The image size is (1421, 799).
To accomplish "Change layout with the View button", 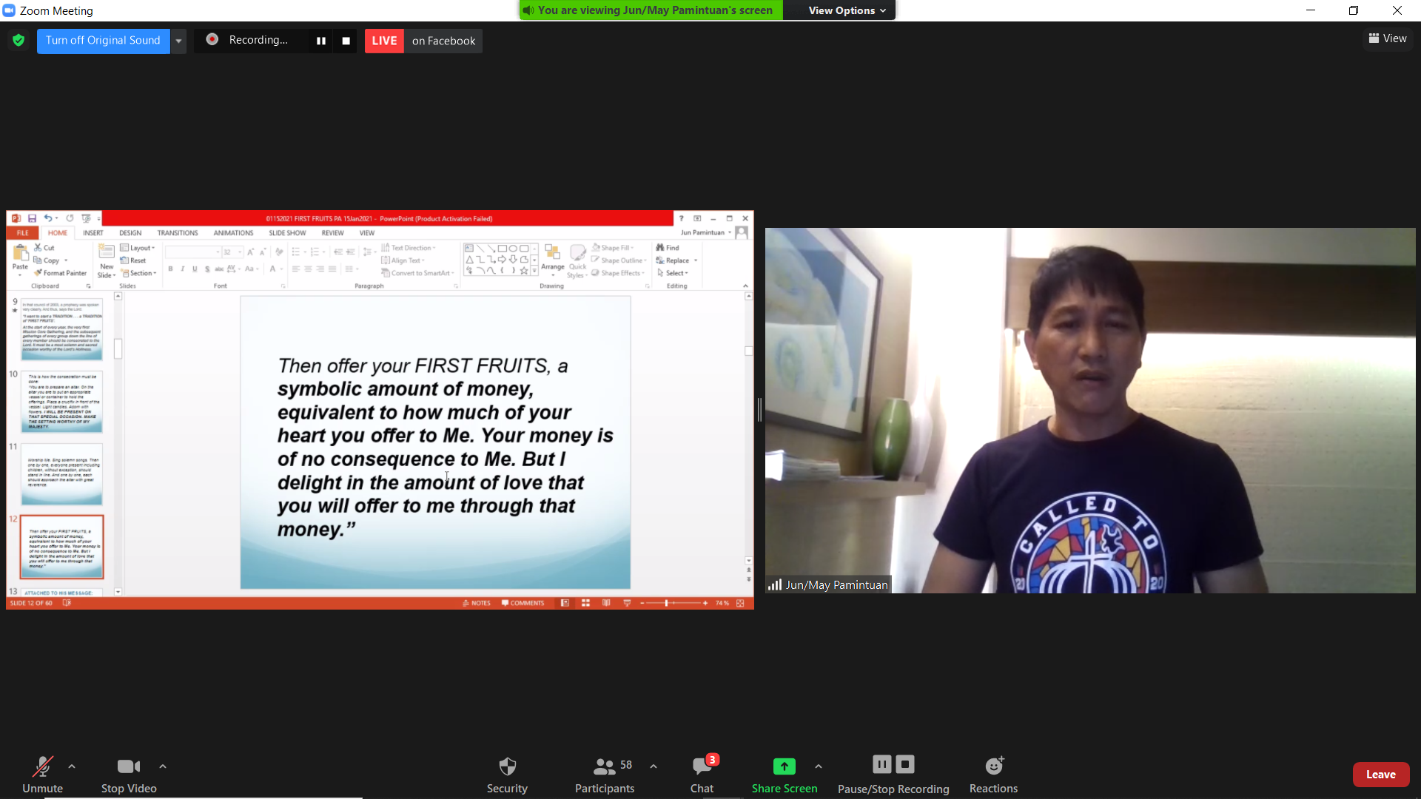I will 1388,38.
